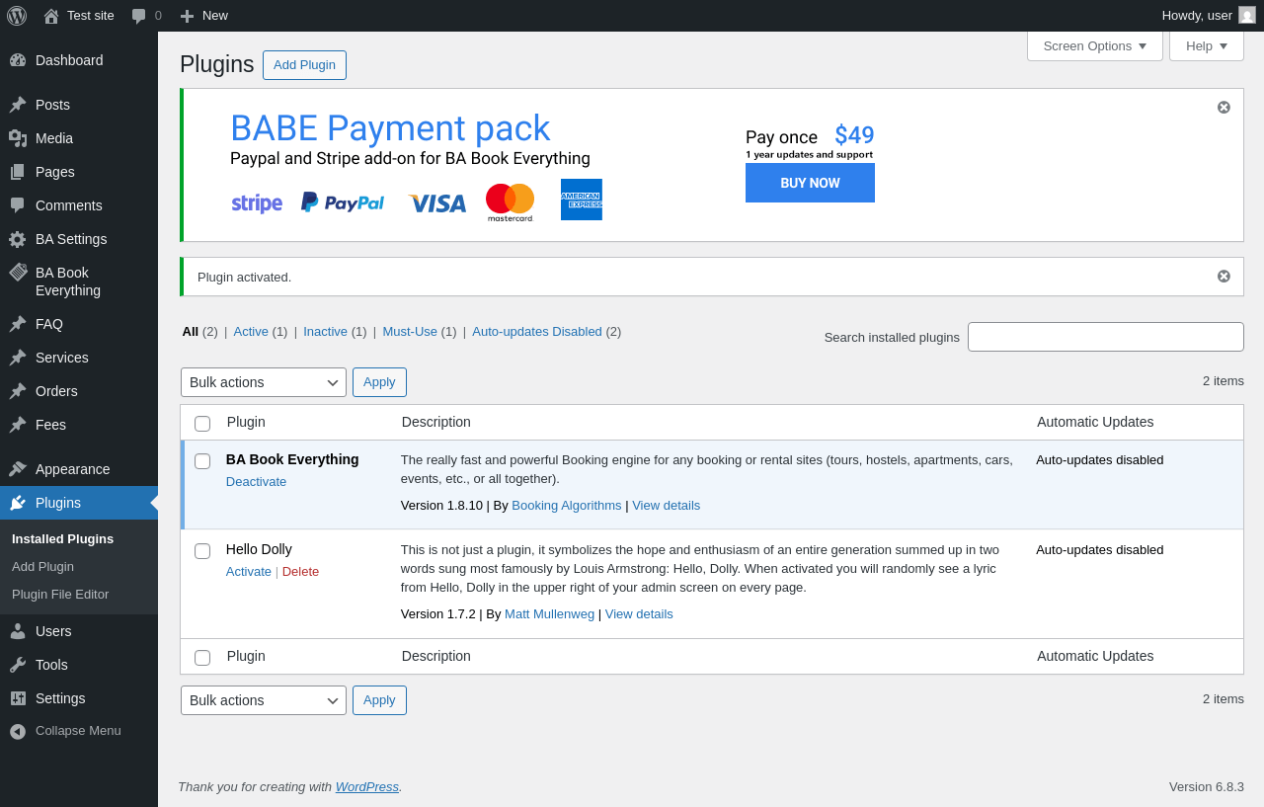The image size is (1264, 807).
Task: Click the VISA logo in the banner
Action: point(436,203)
